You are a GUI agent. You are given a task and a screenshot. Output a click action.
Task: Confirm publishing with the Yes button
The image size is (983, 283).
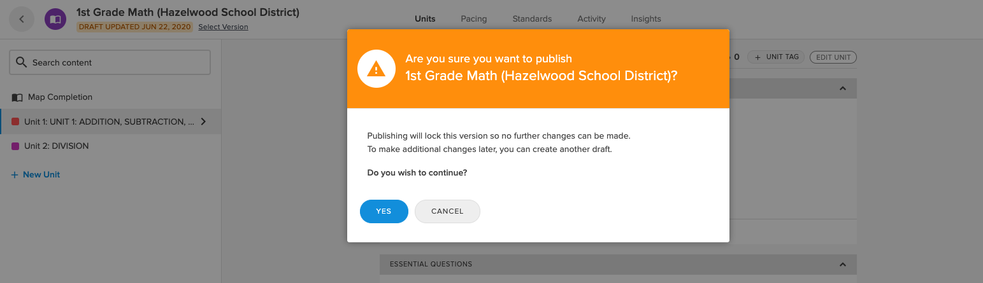(x=384, y=211)
